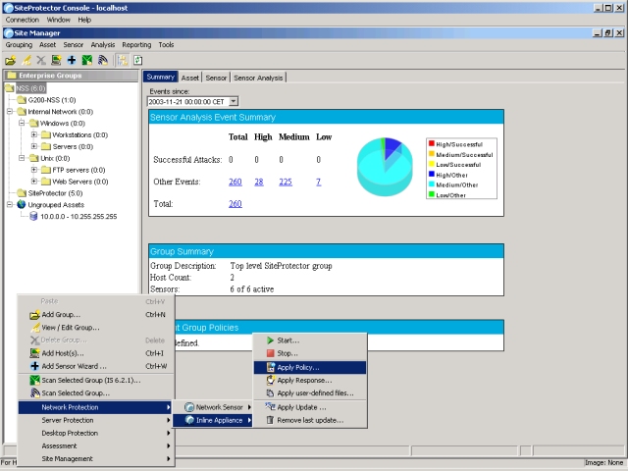This screenshot has width=628, height=471.
Task: Choose Apply Policy... in the submenu
Action: [x=310, y=367]
